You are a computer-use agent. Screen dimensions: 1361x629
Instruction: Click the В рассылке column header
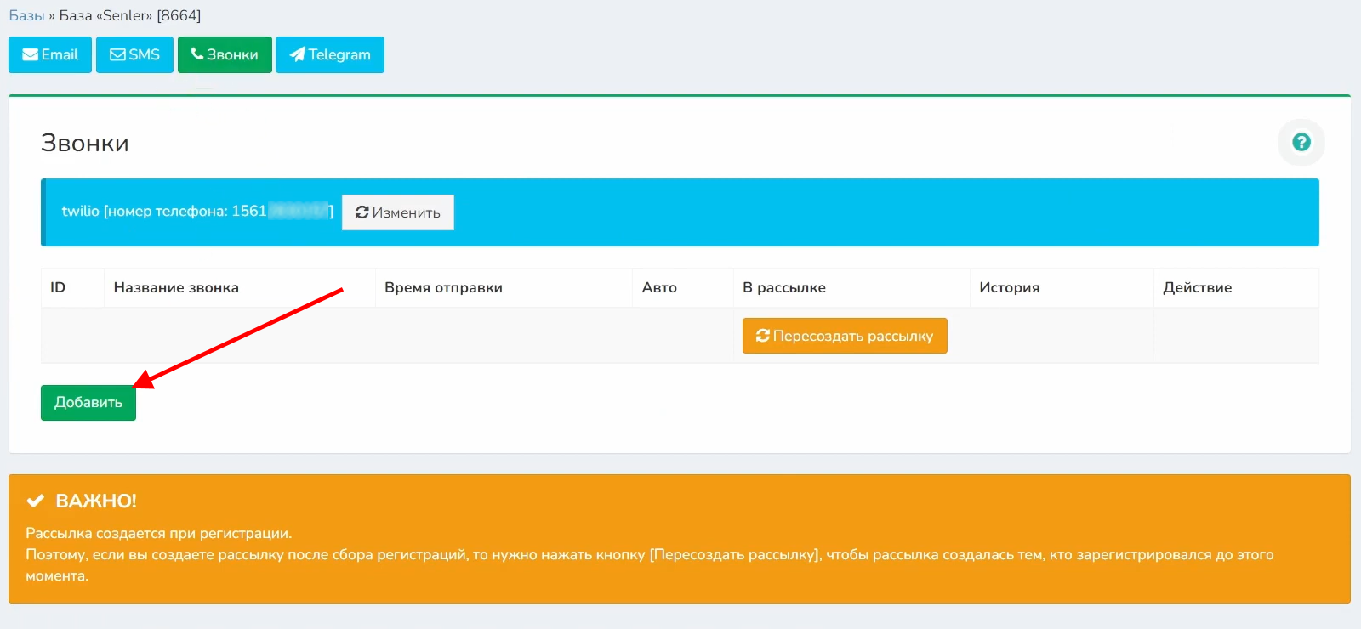click(x=783, y=287)
